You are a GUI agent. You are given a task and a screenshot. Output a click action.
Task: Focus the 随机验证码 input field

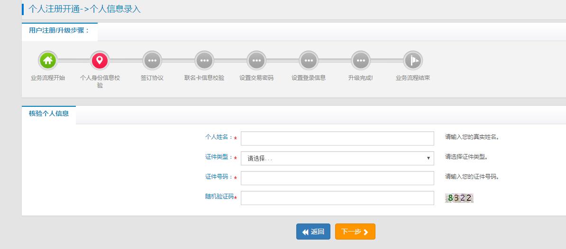(x=337, y=198)
